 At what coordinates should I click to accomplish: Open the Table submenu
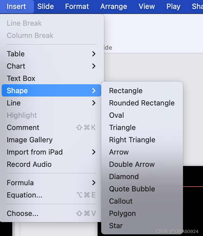(16, 54)
